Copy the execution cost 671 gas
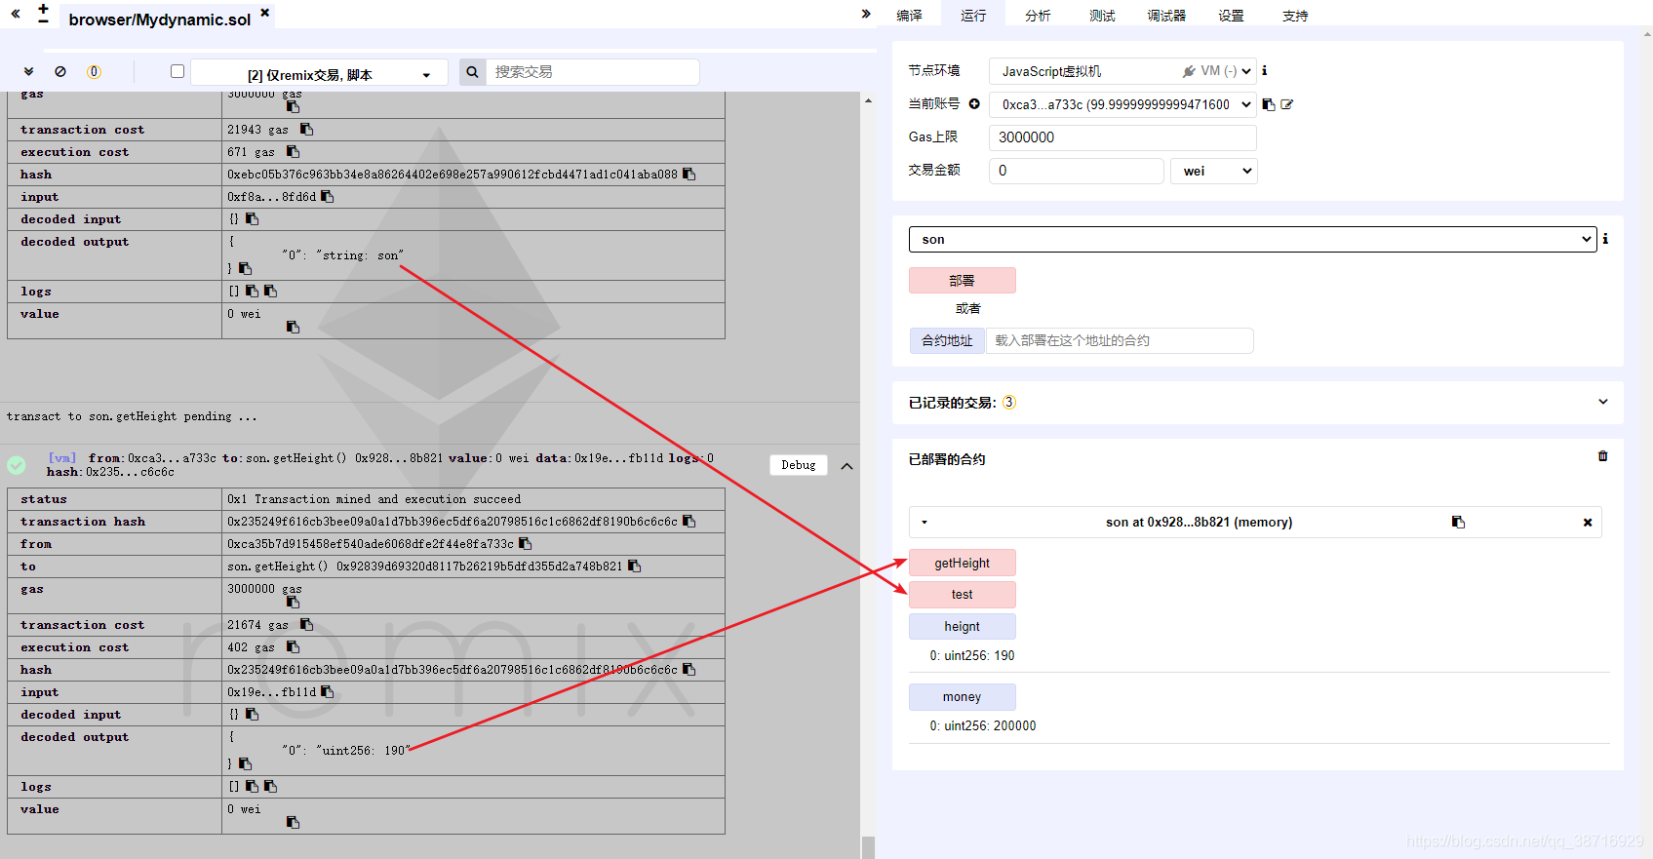1653x859 pixels. coord(293,151)
